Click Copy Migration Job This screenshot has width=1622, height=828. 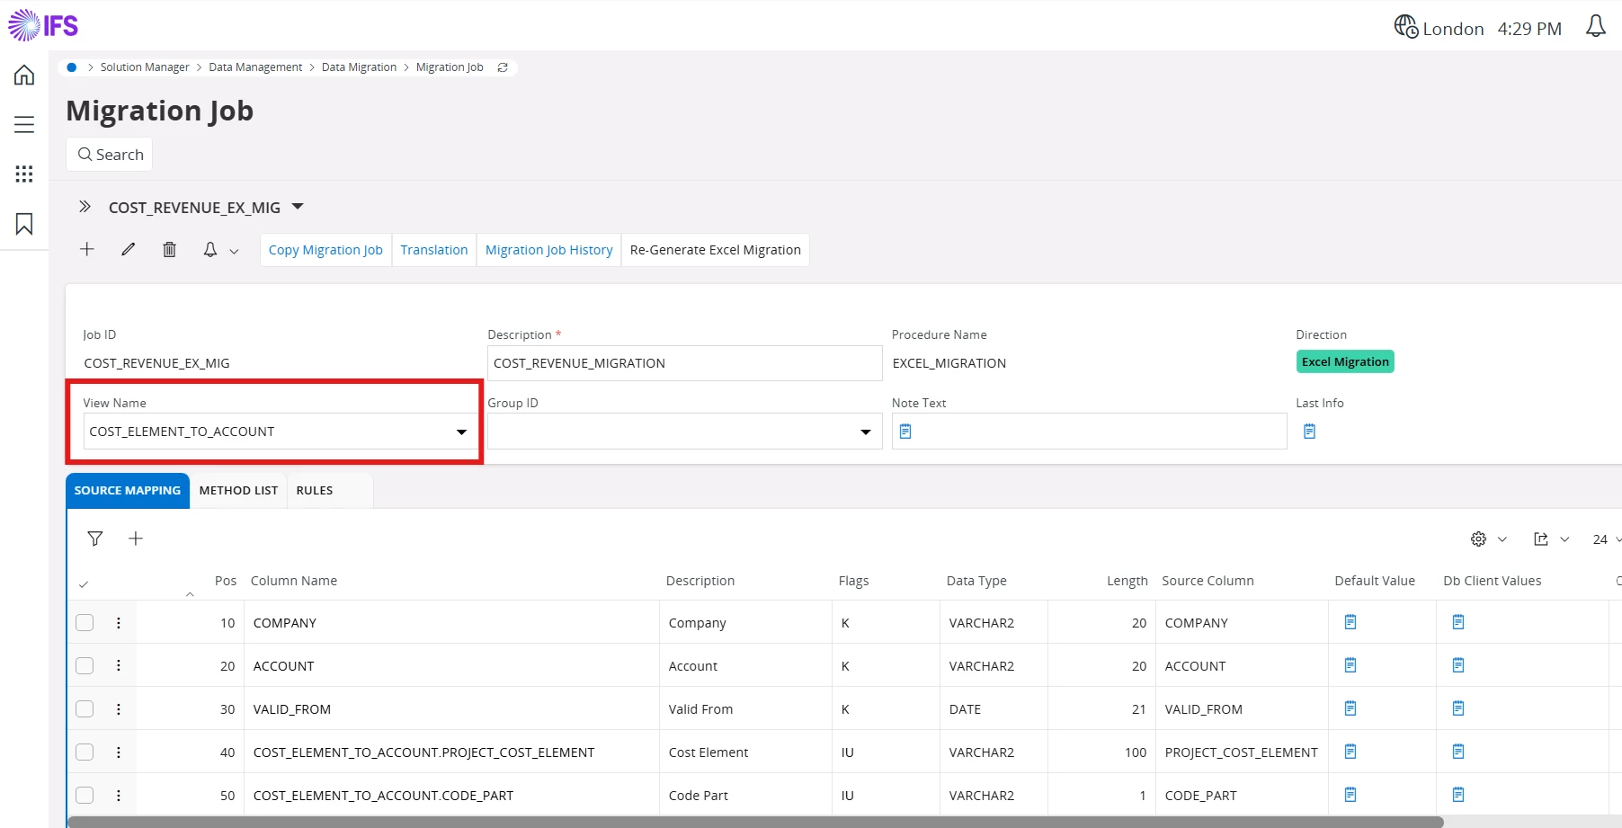click(x=325, y=250)
